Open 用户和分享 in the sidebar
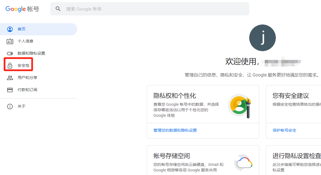The width and height of the screenshot is (321, 175). [x=39, y=78]
